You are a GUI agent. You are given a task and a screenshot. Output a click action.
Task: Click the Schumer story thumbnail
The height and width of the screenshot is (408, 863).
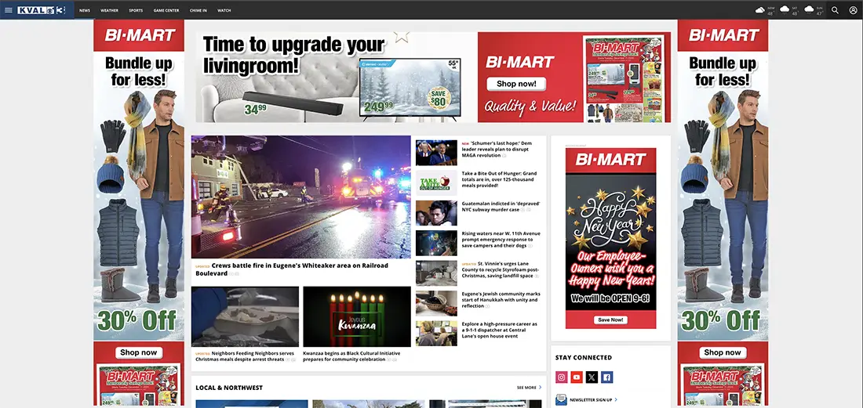tap(436, 153)
